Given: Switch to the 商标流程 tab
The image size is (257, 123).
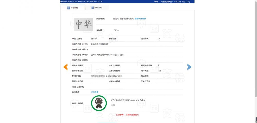Looking at the screenshot, I should 97,7.
